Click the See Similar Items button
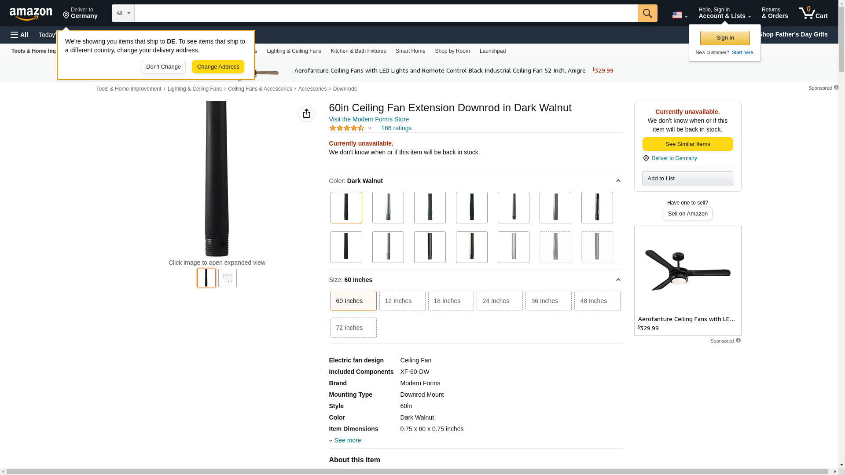845x475 pixels. point(687,144)
